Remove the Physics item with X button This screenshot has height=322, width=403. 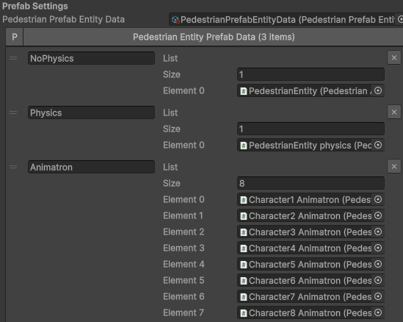tap(394, 112)
